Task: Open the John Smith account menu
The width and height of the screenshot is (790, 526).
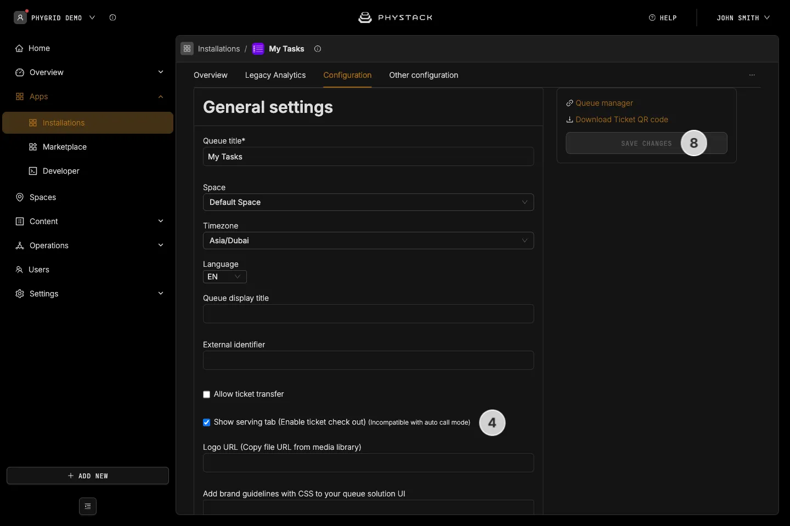Action: (743, 18)
